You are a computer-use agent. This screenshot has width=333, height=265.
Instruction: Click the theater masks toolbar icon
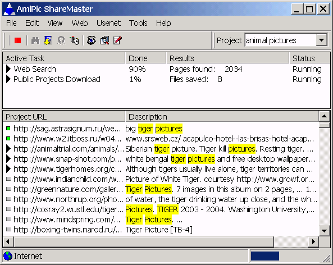click(x=74, y=40)
